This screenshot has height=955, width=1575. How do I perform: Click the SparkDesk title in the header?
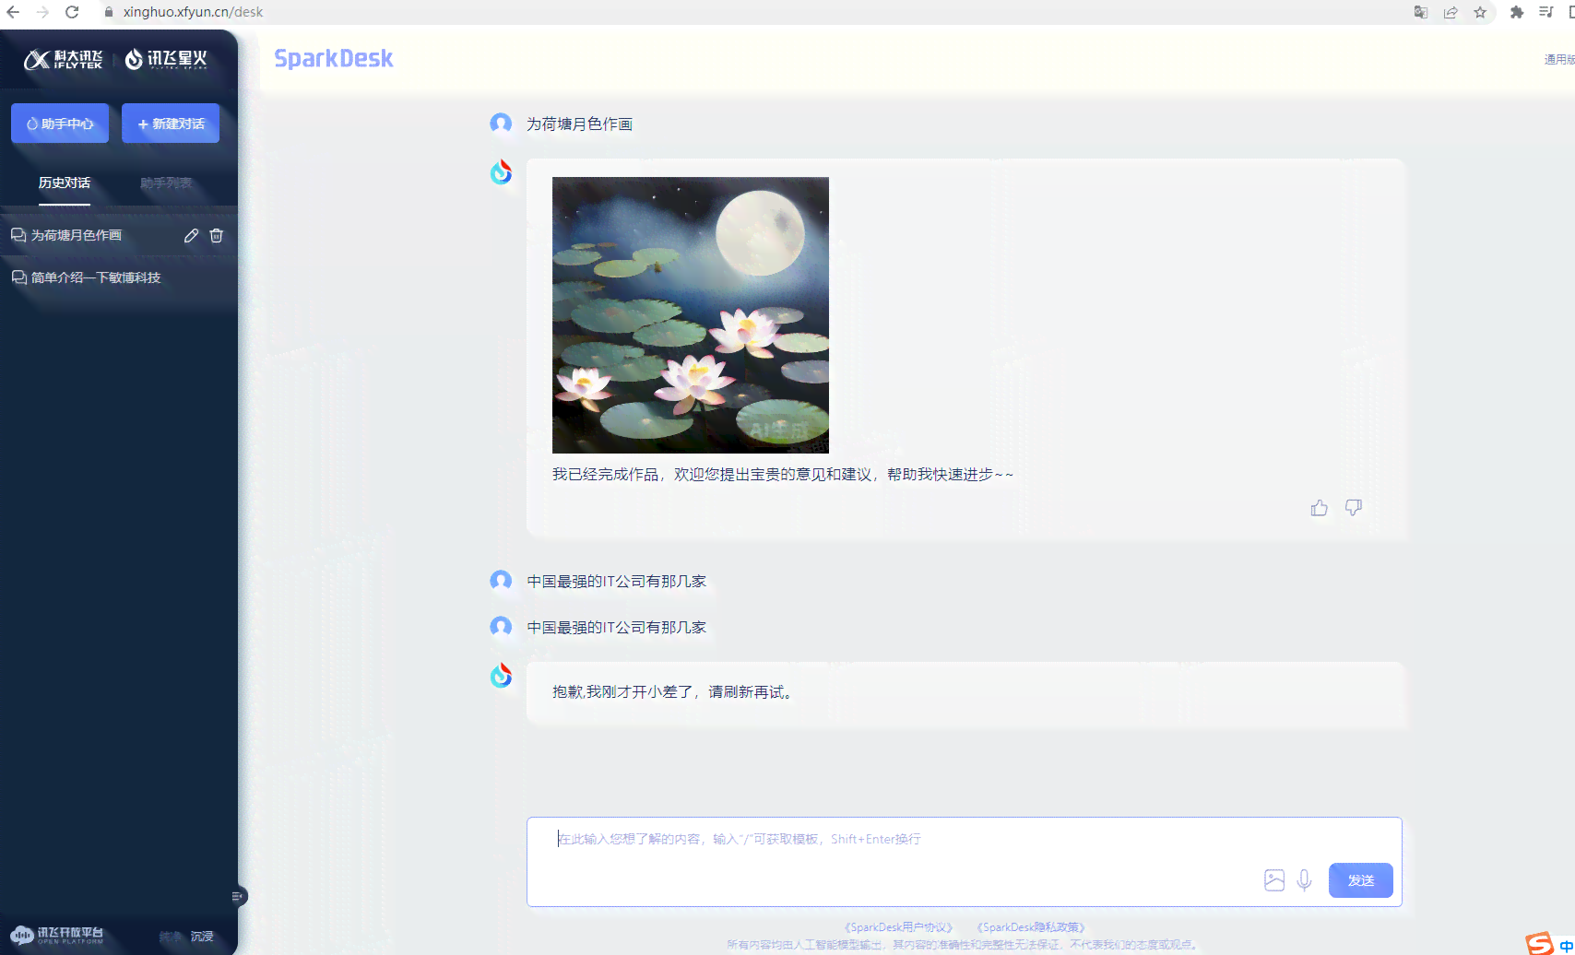click(x=334, y=58)
